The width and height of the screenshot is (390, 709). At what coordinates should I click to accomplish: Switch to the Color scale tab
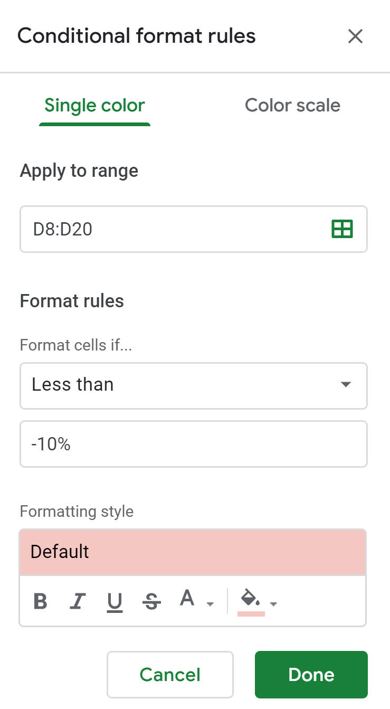point(292,106)
